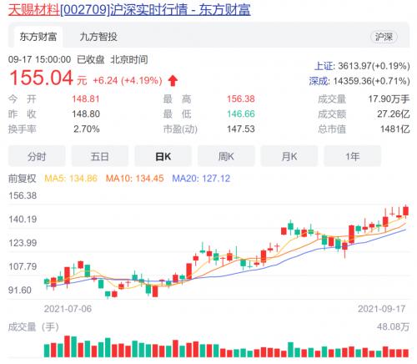417x364 pixels.
Task: Select the 周K chart view
Action: (226, 156)
